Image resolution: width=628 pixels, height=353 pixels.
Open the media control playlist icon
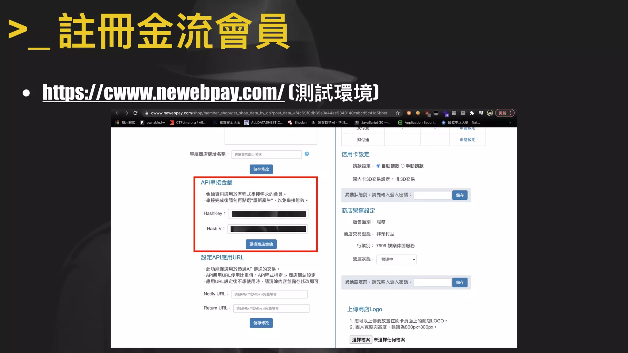click(x=481, y=113)
